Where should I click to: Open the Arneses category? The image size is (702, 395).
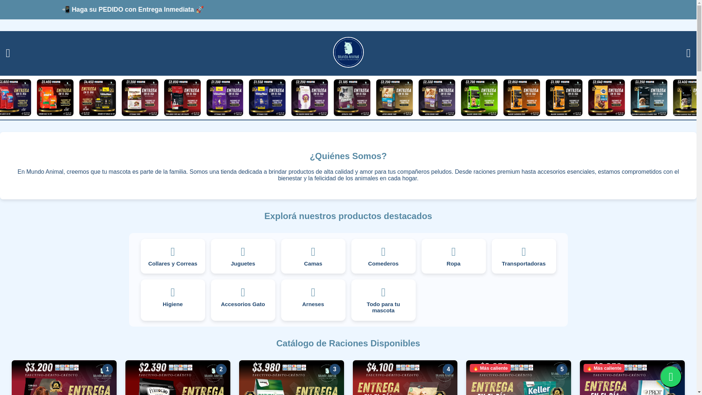(313, 300)
